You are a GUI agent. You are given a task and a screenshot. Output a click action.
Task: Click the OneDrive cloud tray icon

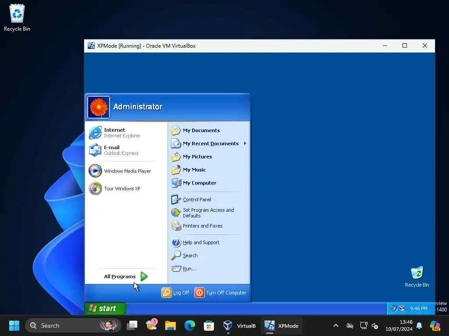click(350, 325)
